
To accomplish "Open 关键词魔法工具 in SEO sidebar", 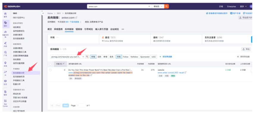I will click(20, 52).
